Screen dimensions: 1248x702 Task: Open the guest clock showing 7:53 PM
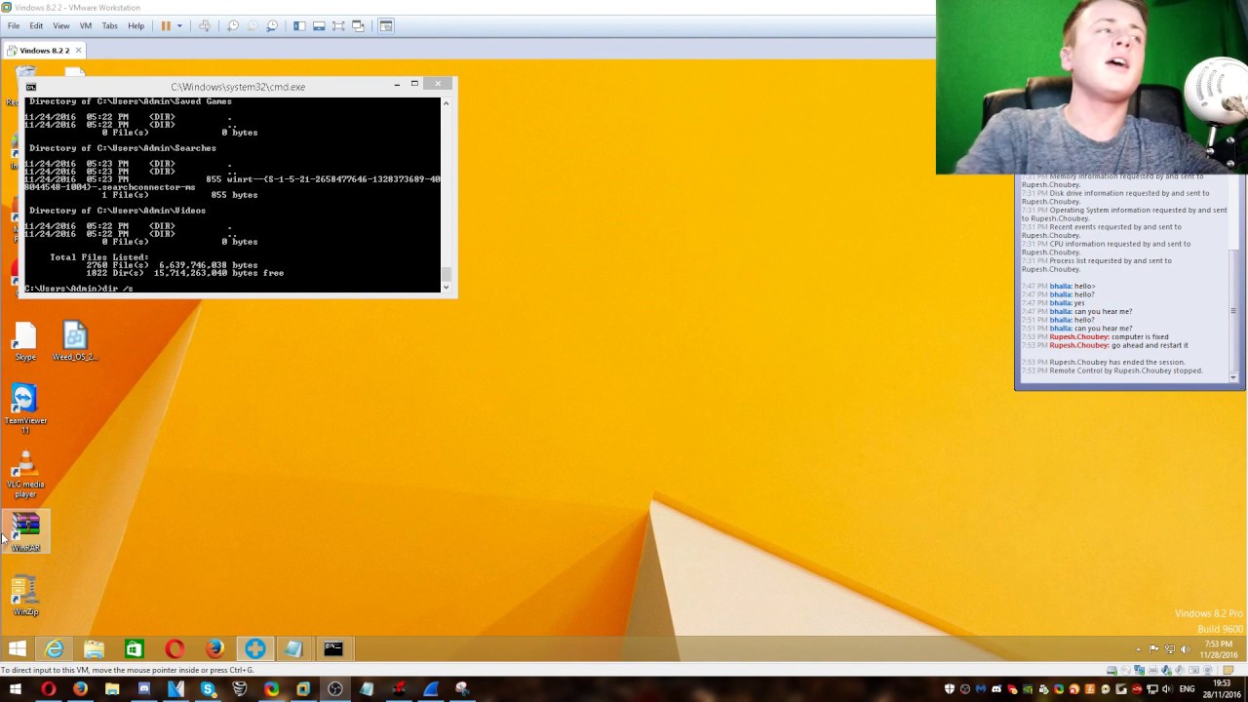pos(1218,649)
